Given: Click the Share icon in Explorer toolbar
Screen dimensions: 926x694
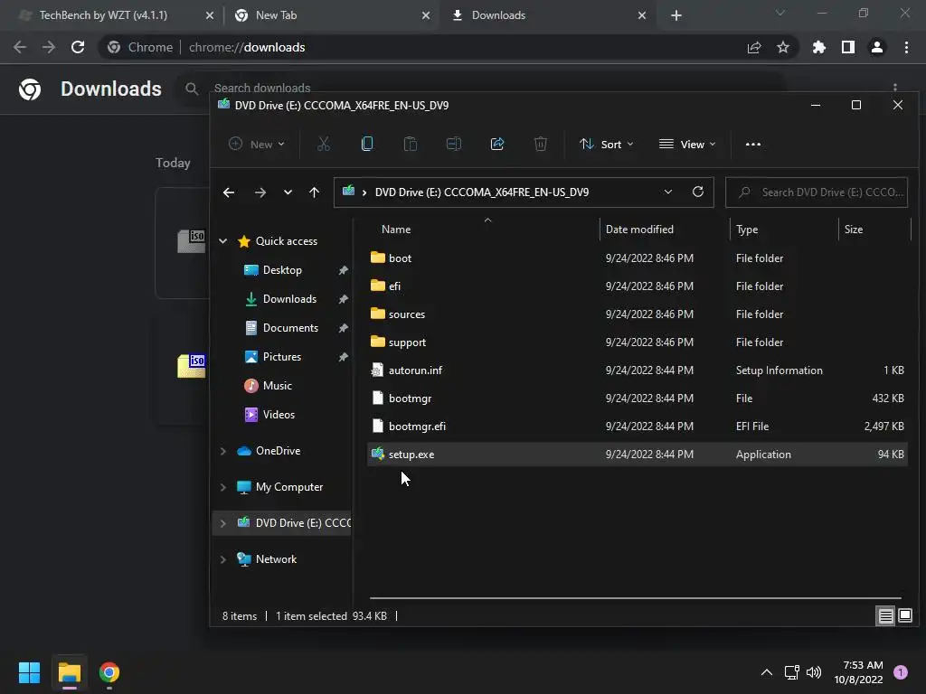Looking at the screenshot, I should pos(497,144).
